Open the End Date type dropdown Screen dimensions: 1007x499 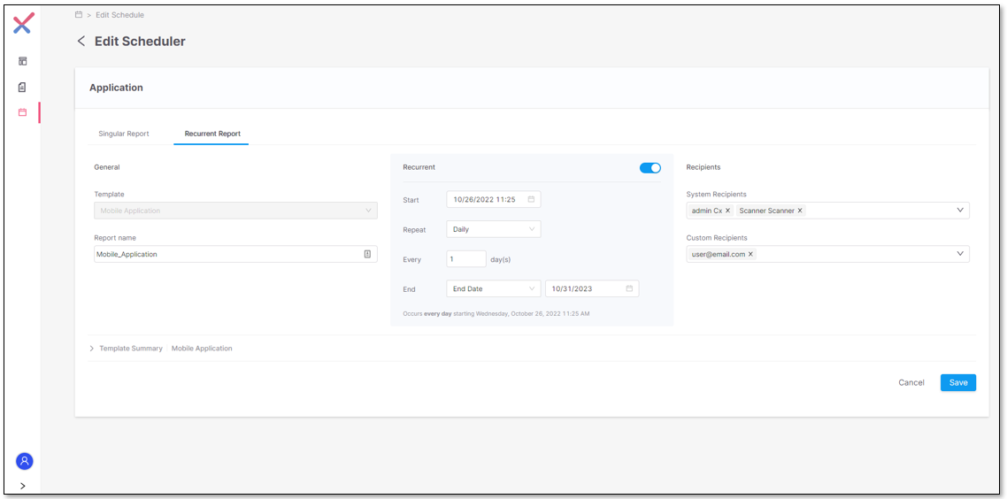(493, 288)
